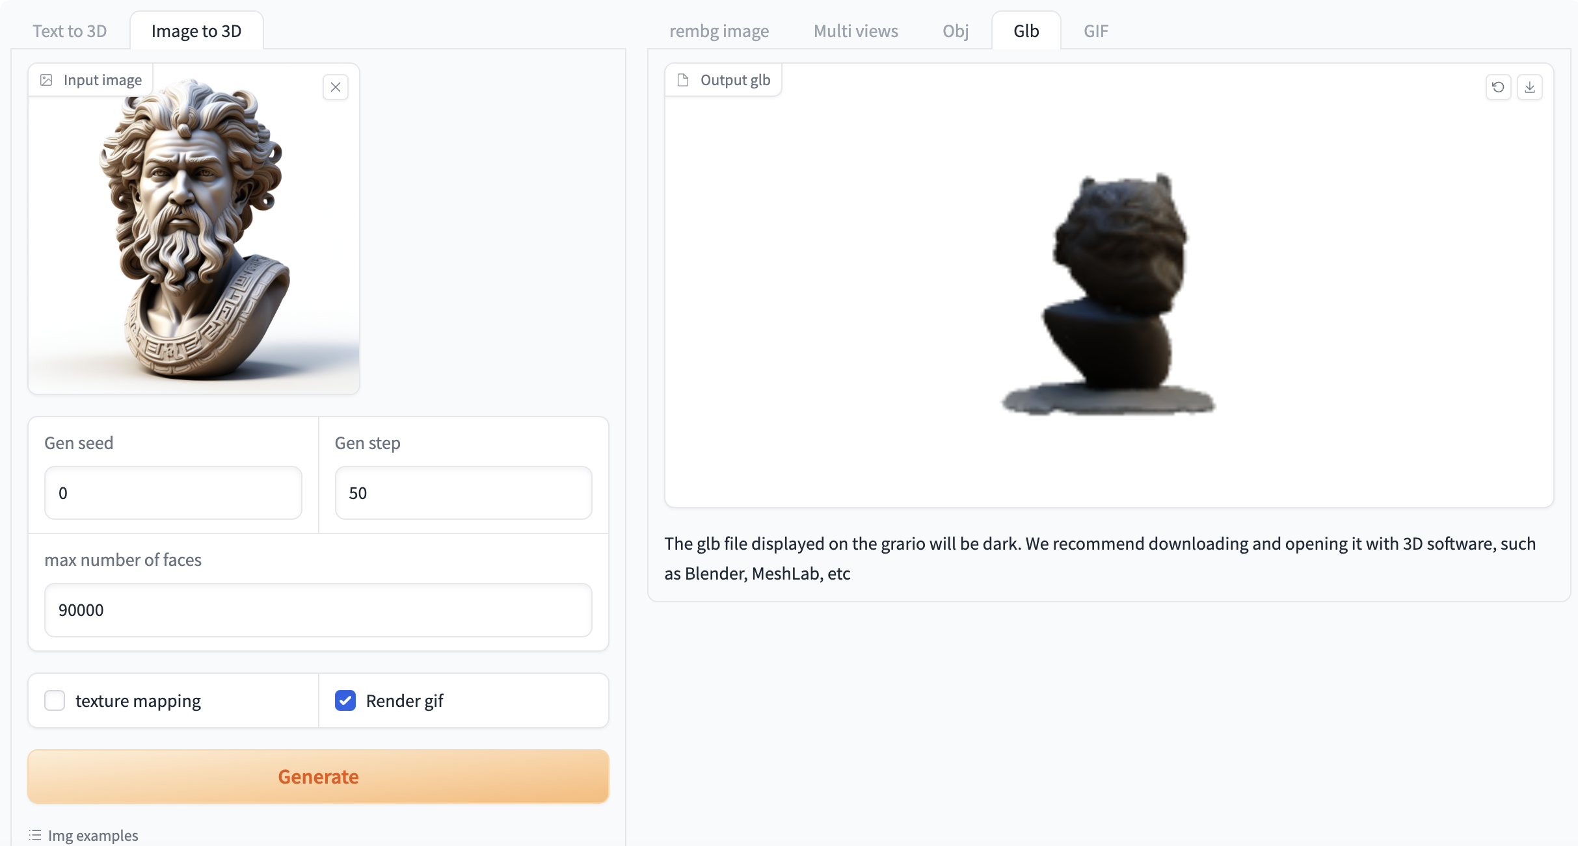Open the GIF output tab
The image size is (1578, 846).
pyautogui.click(x=1095, y=31)
